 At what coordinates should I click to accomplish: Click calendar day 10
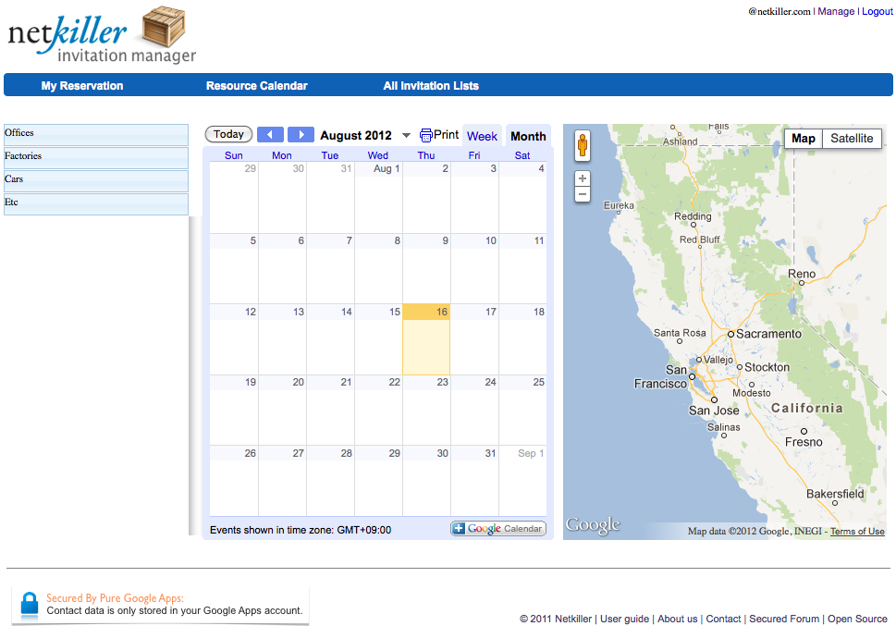[x=474, y=269]
